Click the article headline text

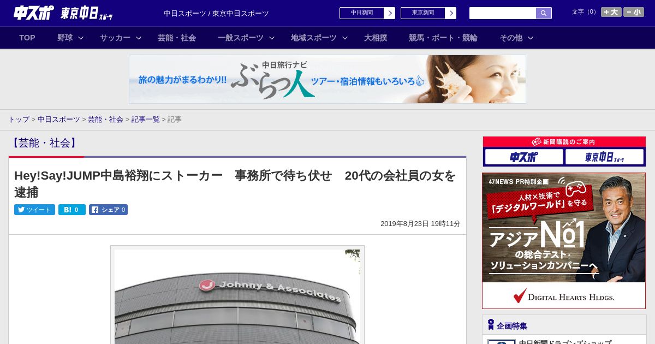click(x=235, y=184)
